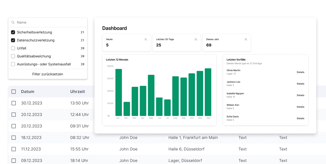326x164 pixels.
Task: Click the Dashboard heading
Action: pyautogui.click(x=114, y=28)
